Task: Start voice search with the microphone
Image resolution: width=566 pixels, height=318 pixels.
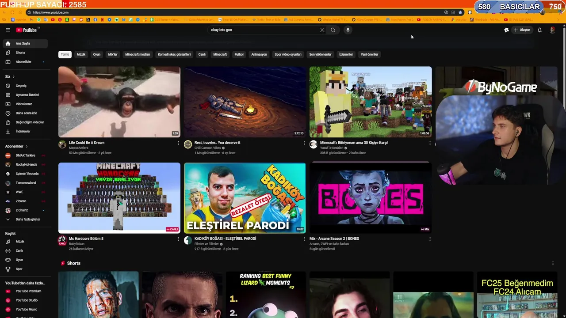Action: point(348,30)
